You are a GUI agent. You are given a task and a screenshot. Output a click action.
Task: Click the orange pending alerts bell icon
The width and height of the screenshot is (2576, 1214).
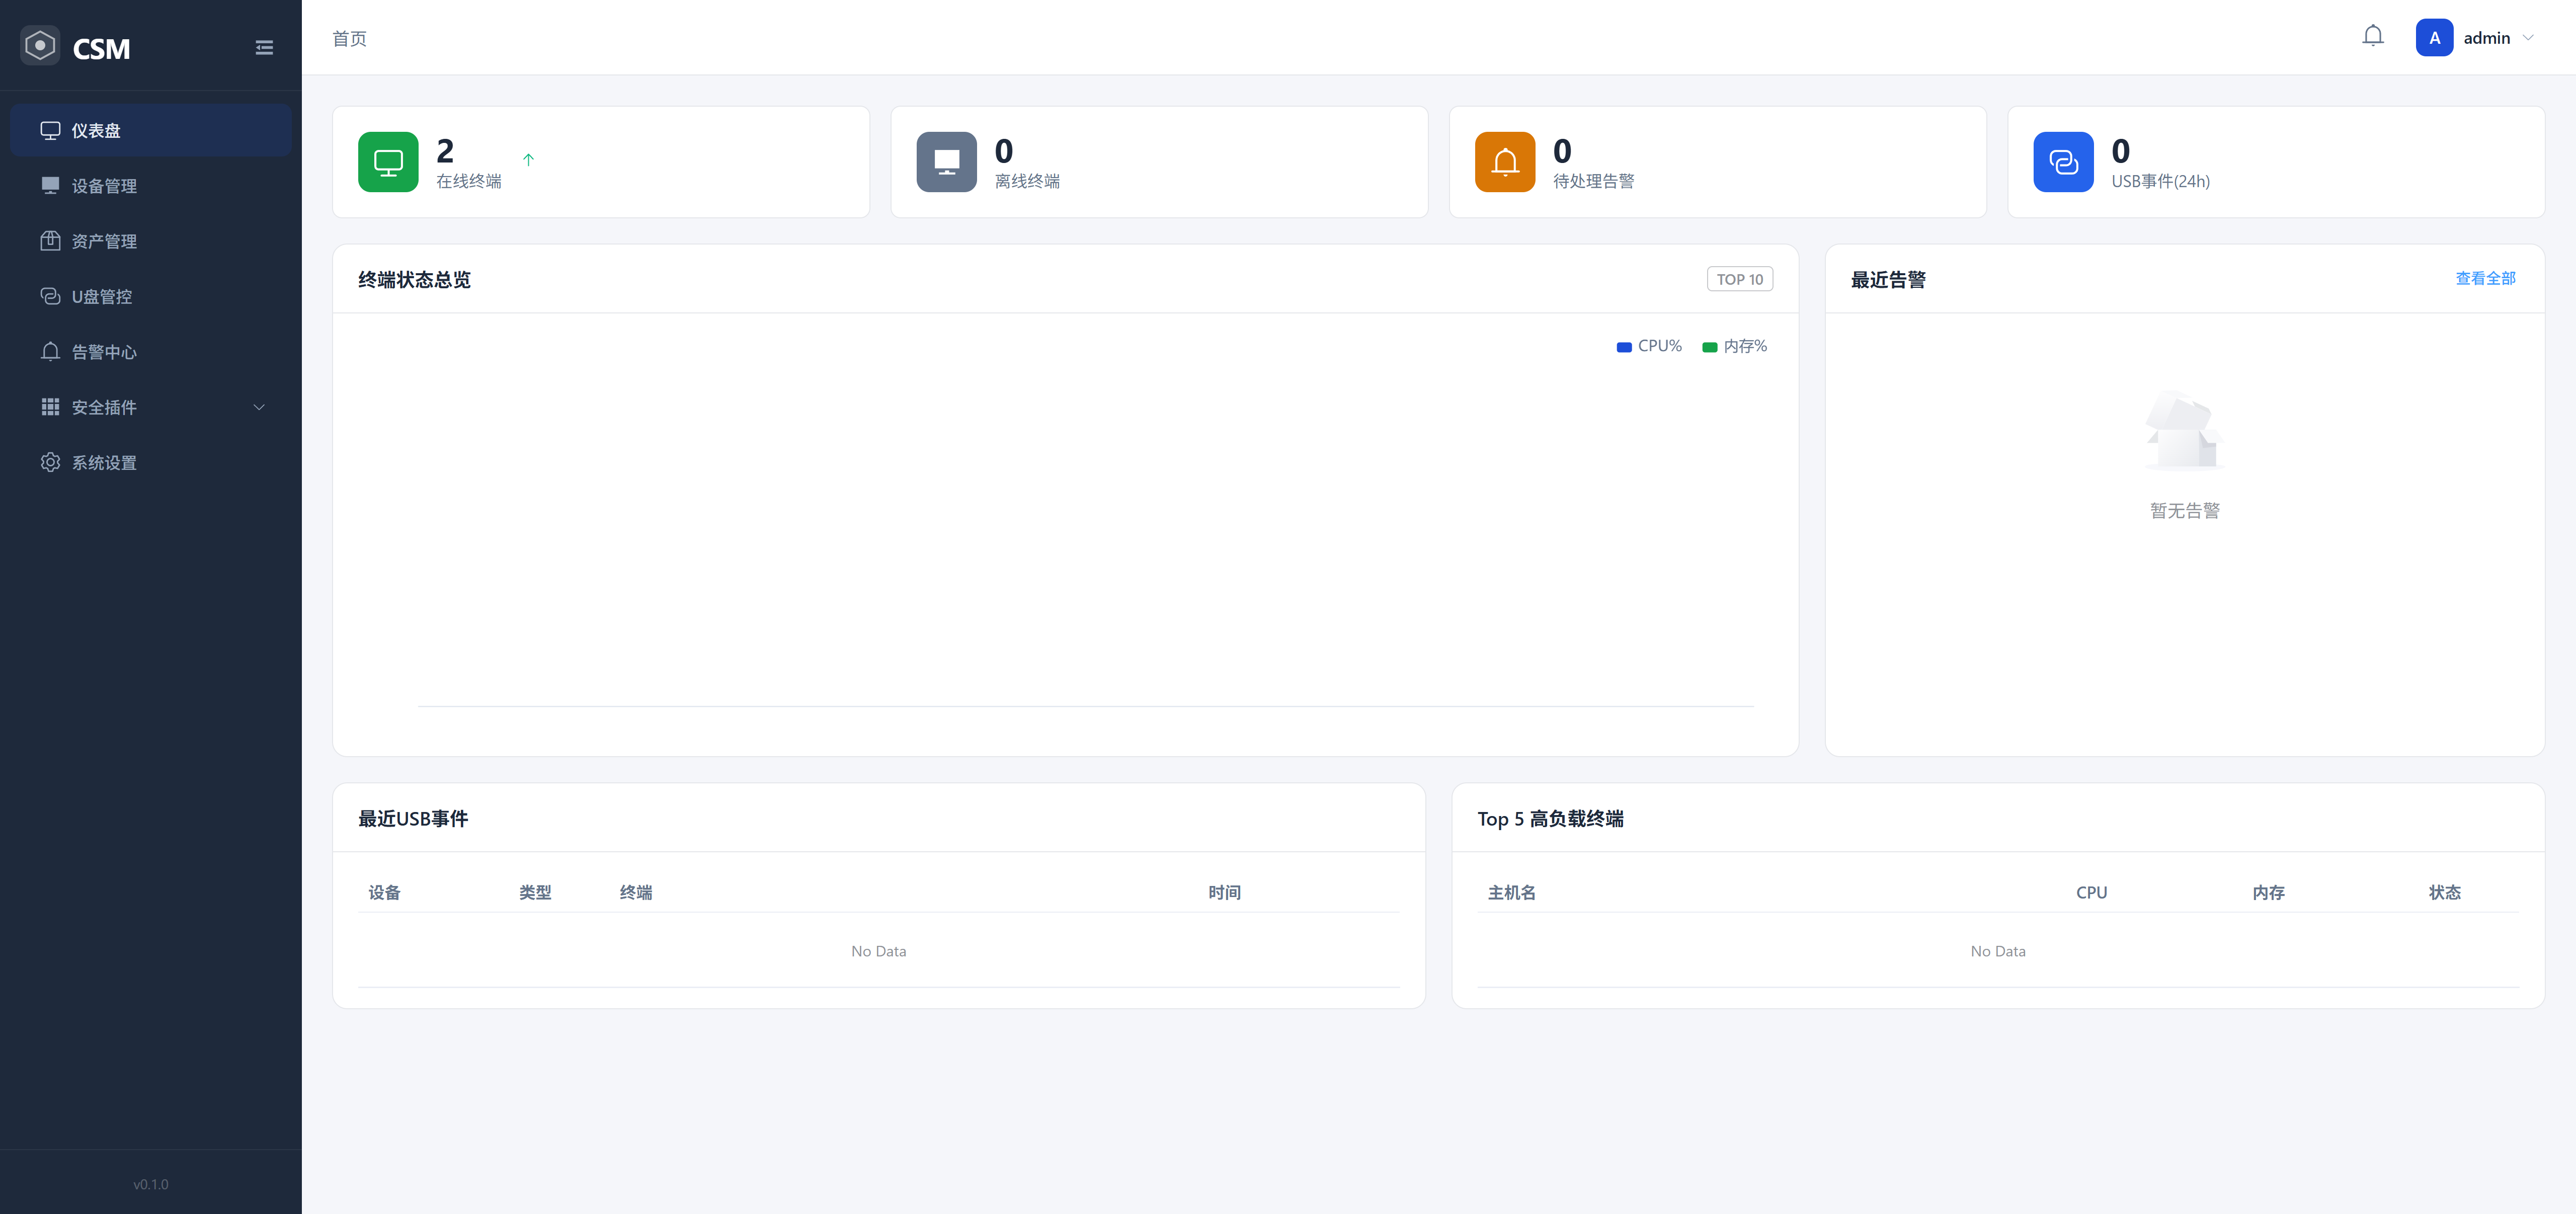tap(1504, 162)
